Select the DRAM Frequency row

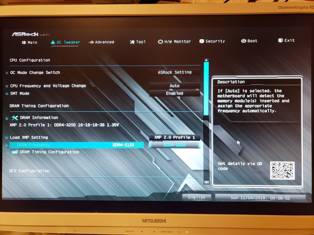76,145
